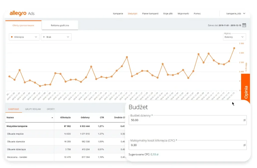
Task: Open Moje pliki menu item
Action: point(168,14)
